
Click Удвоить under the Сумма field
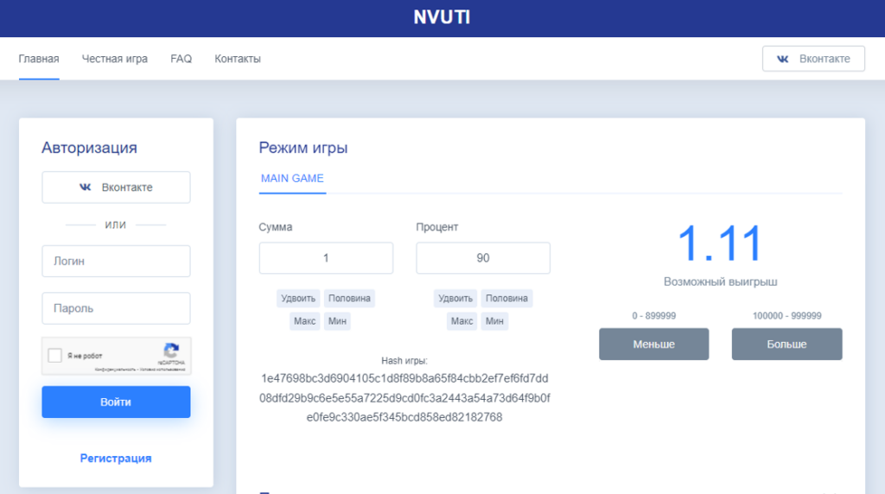coord(298,298)
